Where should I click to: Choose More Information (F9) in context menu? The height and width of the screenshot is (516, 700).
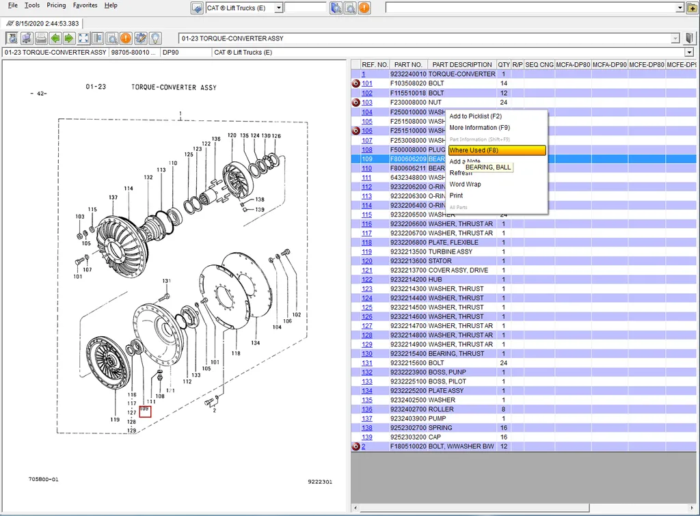click(x=479, y=128)
